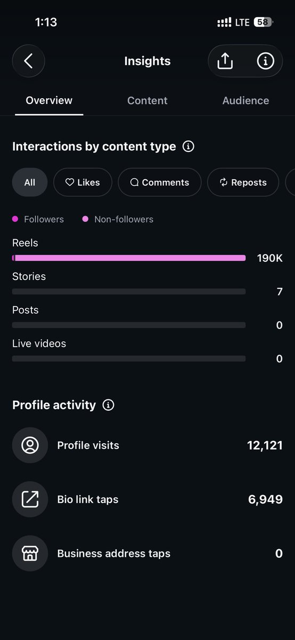Switch to the Audience tab
This screenshot has width=295, height=640.
(x=245, y=100)
